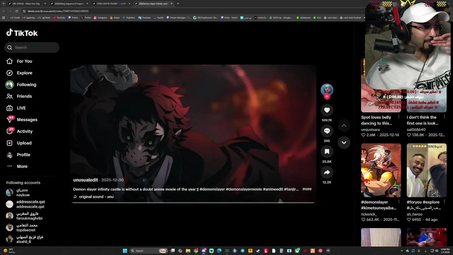Show hidden system tray icons chevron
This screenshot has height=255, width=453.
tap(402, 251)
